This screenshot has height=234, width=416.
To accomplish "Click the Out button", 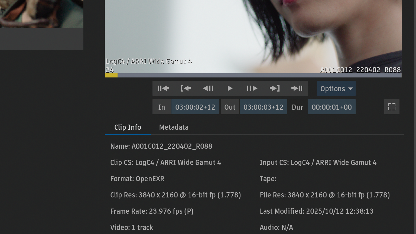I will (x=230, y=107).
